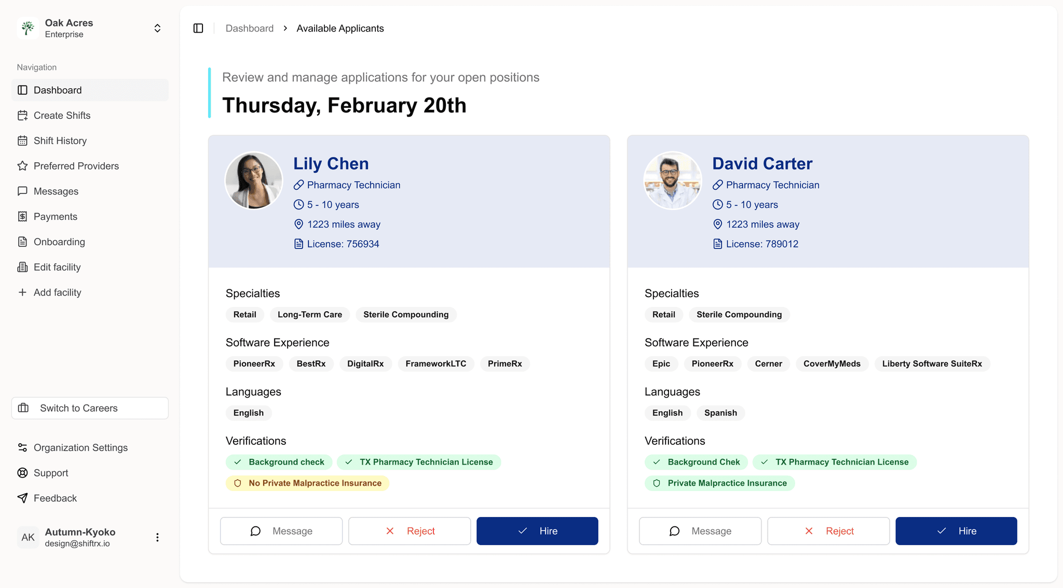The width and height of the screenshot is (1063, 588).
Task: Click the Add facility plus icon
Action: pos(22,292)
